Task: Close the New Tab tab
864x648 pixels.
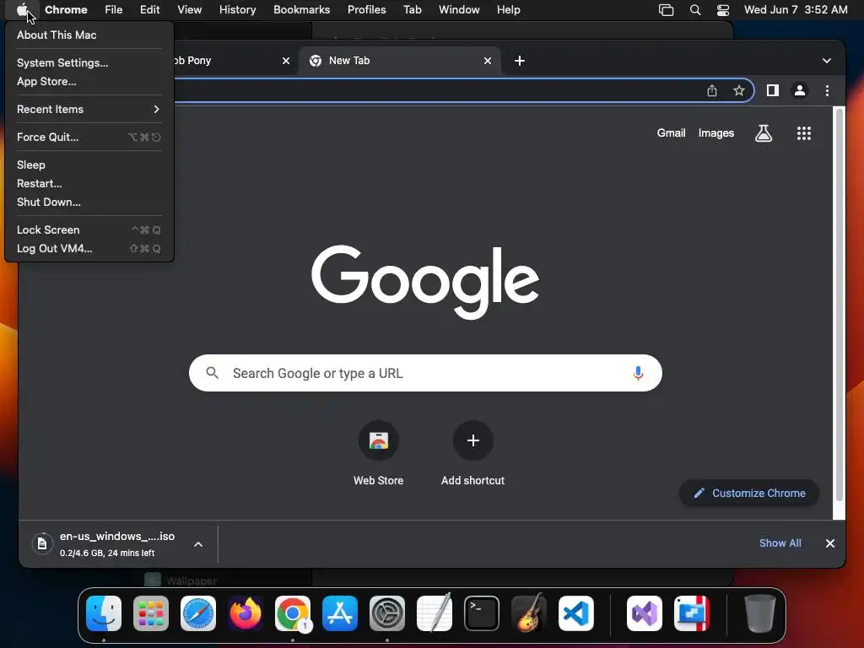Action: pos(487,61)
